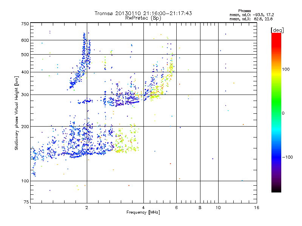Click the 'Phases' heading text
Viewport: 302px width, 226px height.
[x=244, y=11]
